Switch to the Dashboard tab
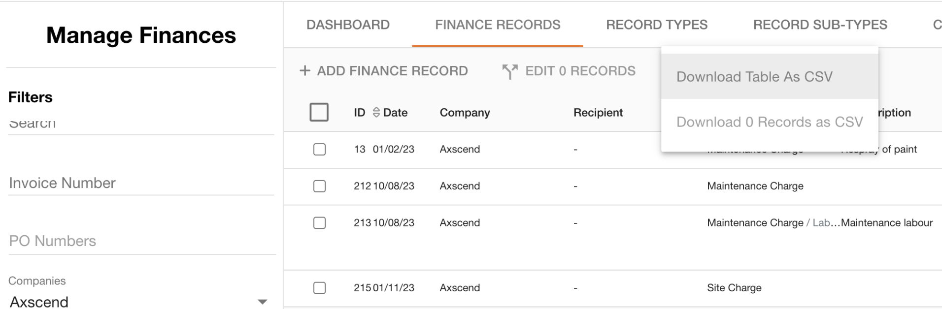Image resolution: width=942 pixels, height=309 pixels. (x=348, y=25)
